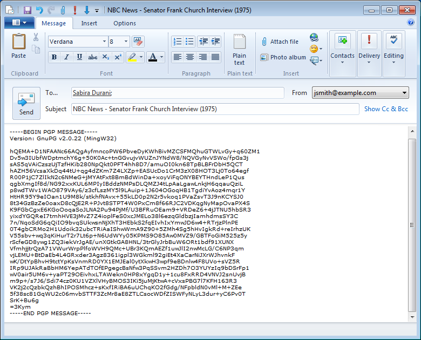The image size is (421, 340).
Task: Expand the Contacts ribbon group
Action: pyautogui.click(x=342, y=53)
